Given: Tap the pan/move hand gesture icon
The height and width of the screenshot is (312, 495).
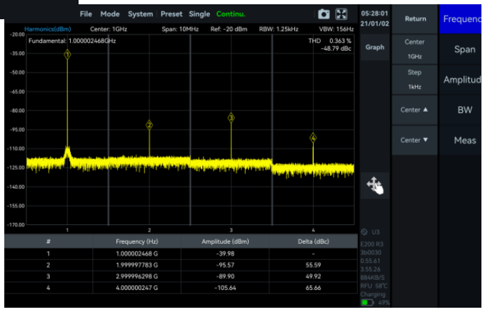Looking at the screenshot, I should point(375,185).
